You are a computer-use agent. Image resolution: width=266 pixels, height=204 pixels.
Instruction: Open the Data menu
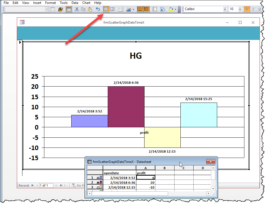(75, 3)
